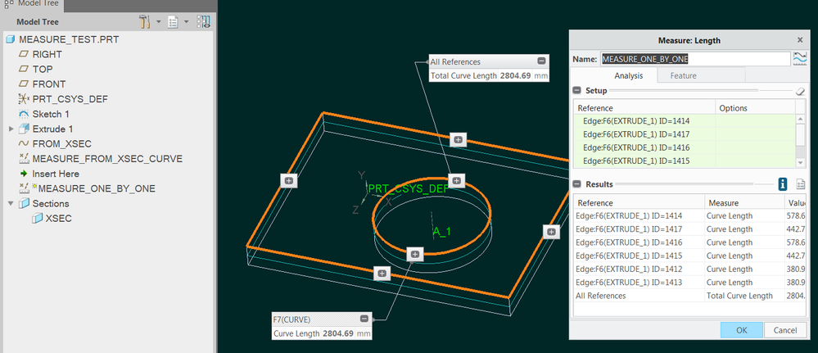The height and width of the screenshot is (353, 818).
Task: Click the Extrude 1 feature icon
Action: click(x=24, y=129)
